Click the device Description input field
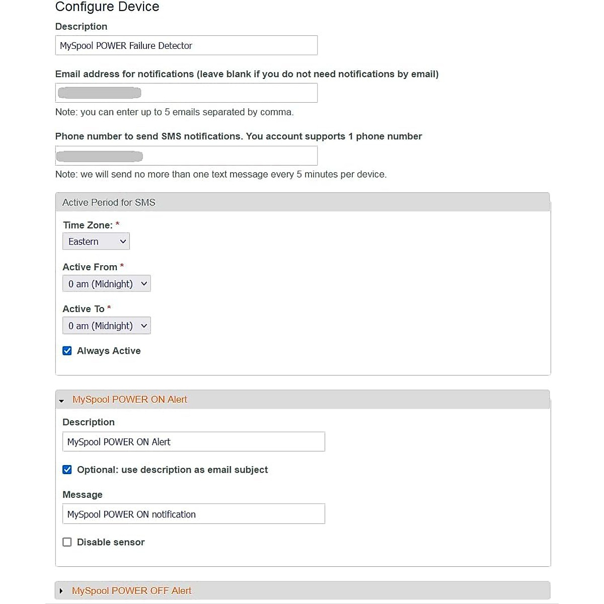604x604 pixels. 186,45
